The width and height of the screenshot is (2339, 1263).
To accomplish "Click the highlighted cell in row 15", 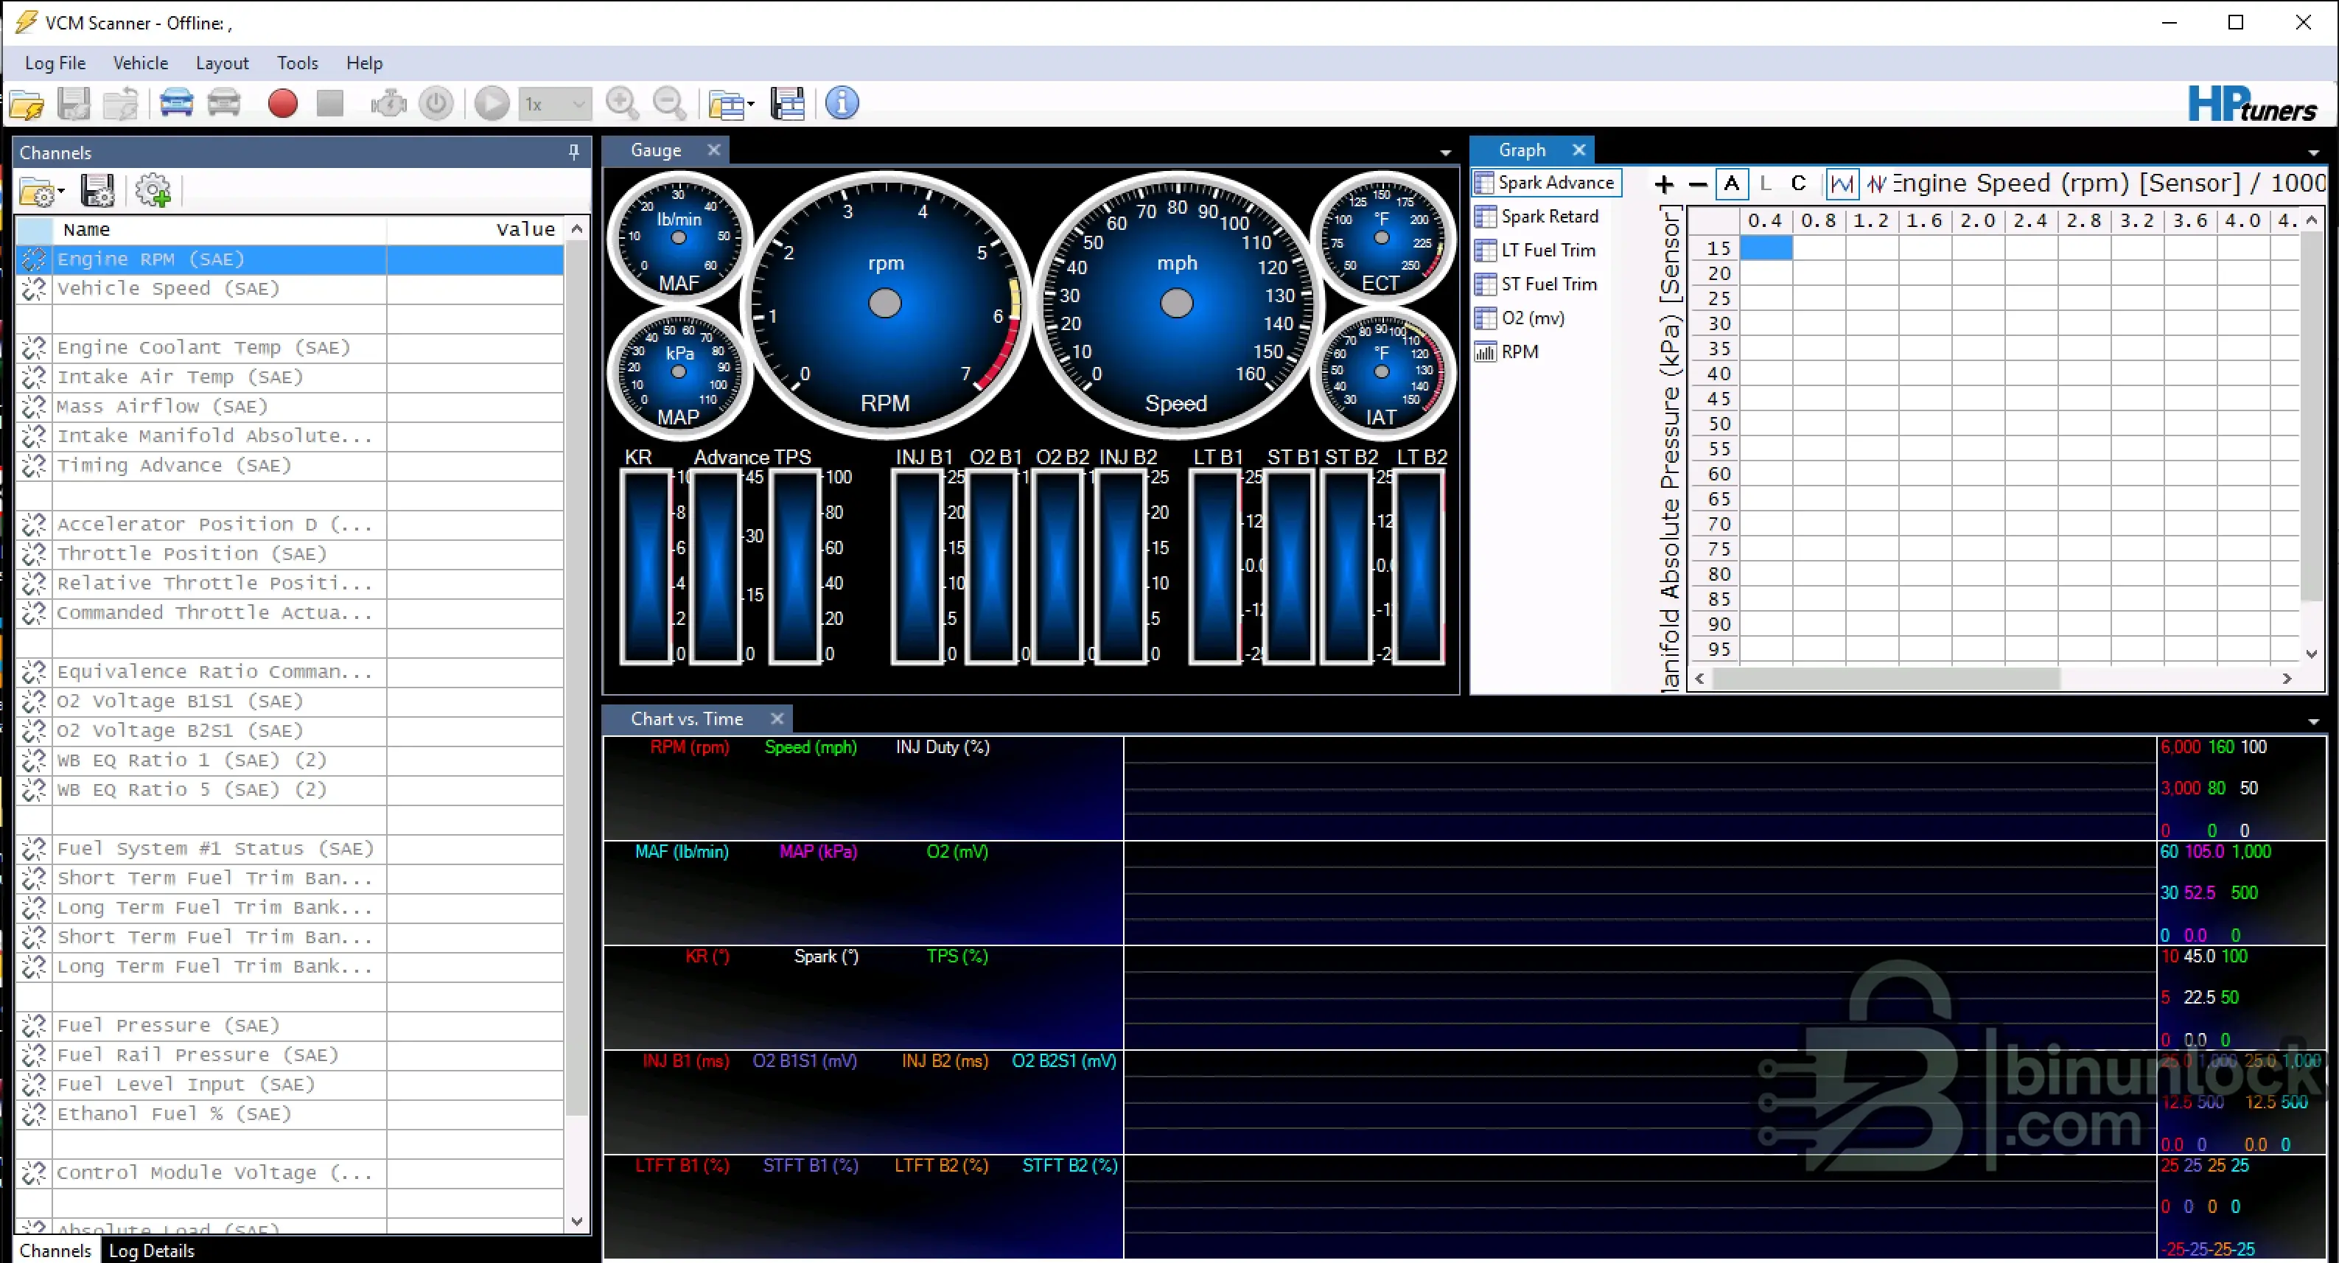I will (x=1765, y=247).
